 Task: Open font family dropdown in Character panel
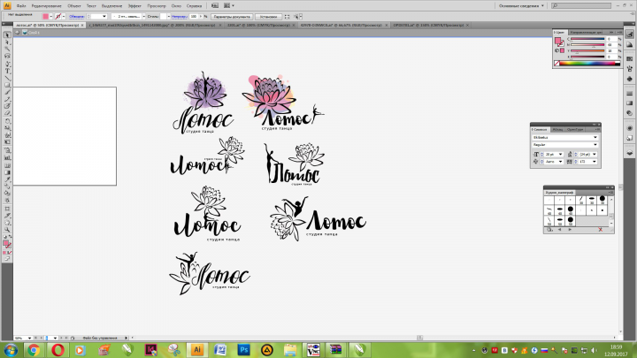point(595,138)
